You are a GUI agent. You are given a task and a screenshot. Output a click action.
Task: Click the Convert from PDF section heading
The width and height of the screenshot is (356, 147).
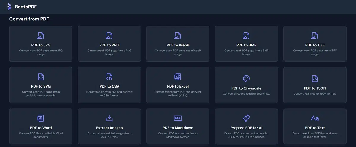[x=29, y=19]
